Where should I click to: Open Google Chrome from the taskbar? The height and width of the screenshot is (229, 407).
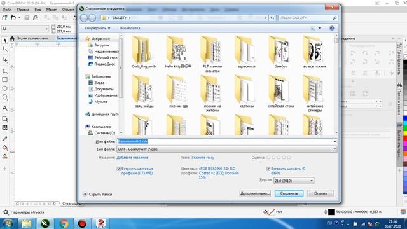64,223
